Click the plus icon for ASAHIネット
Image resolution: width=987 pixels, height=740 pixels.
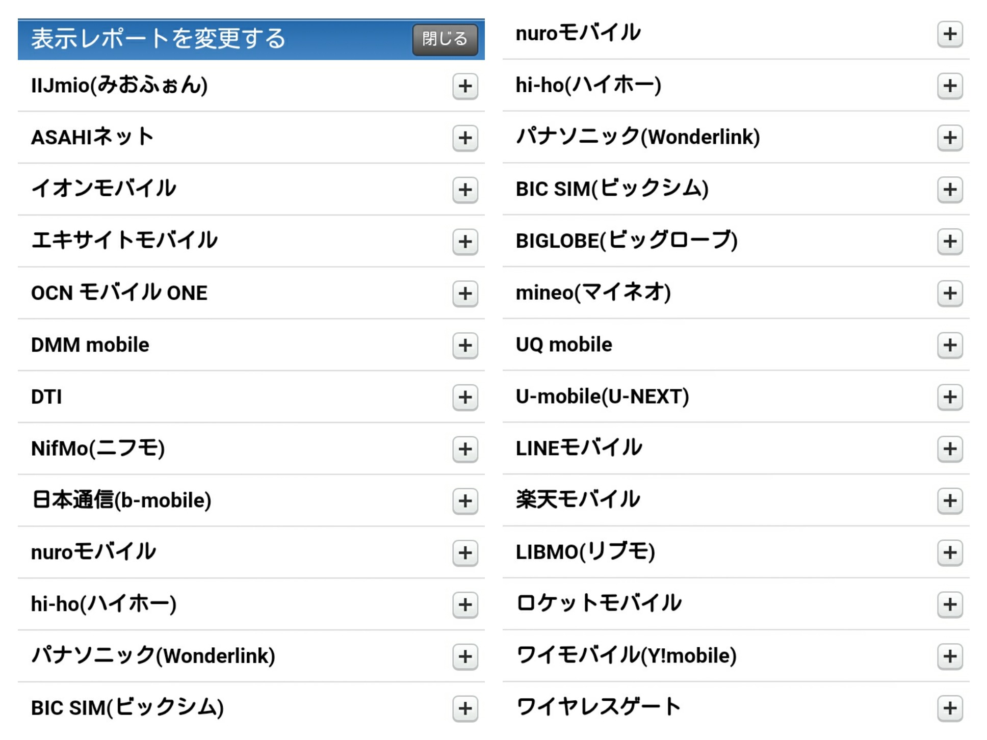[464, 138]
